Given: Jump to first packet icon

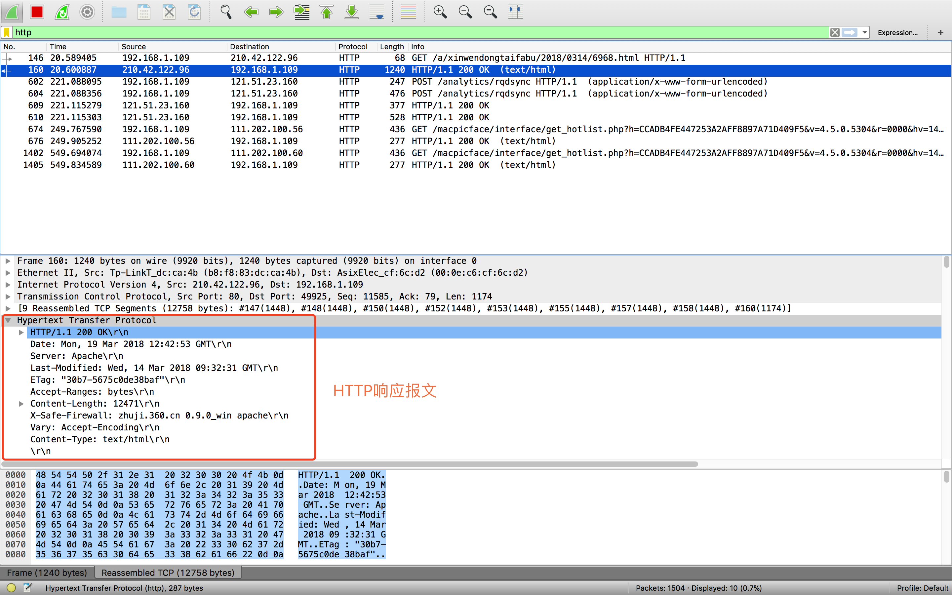Looking at the screenshot, I should click(x=327, y=12).
